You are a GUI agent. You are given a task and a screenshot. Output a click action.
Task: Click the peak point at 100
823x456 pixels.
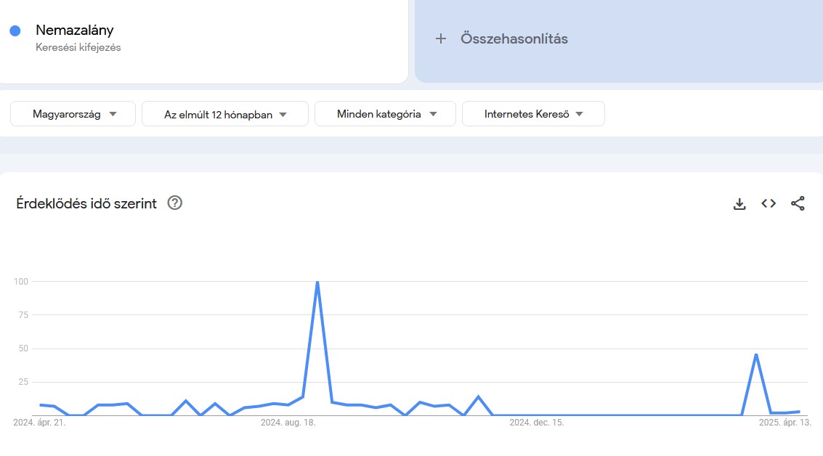pos(317,282)
